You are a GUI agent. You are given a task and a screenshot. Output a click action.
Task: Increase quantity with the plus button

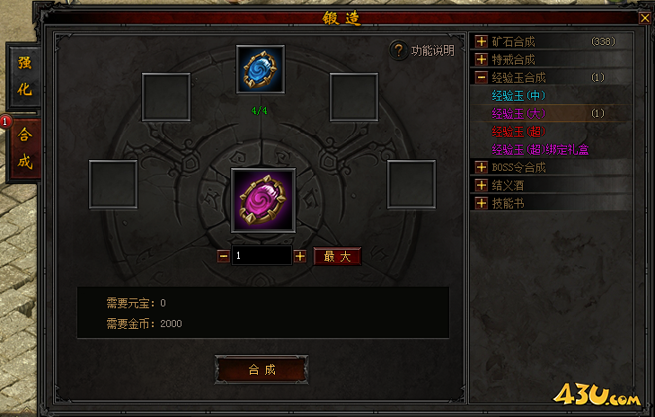coord(300,256)
